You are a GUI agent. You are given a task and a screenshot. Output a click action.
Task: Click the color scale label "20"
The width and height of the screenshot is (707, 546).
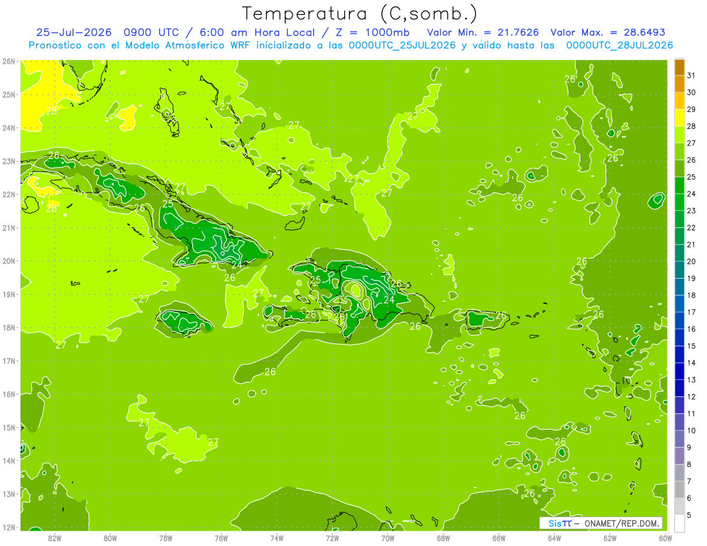pyautogui.click(x=691, y=262)
